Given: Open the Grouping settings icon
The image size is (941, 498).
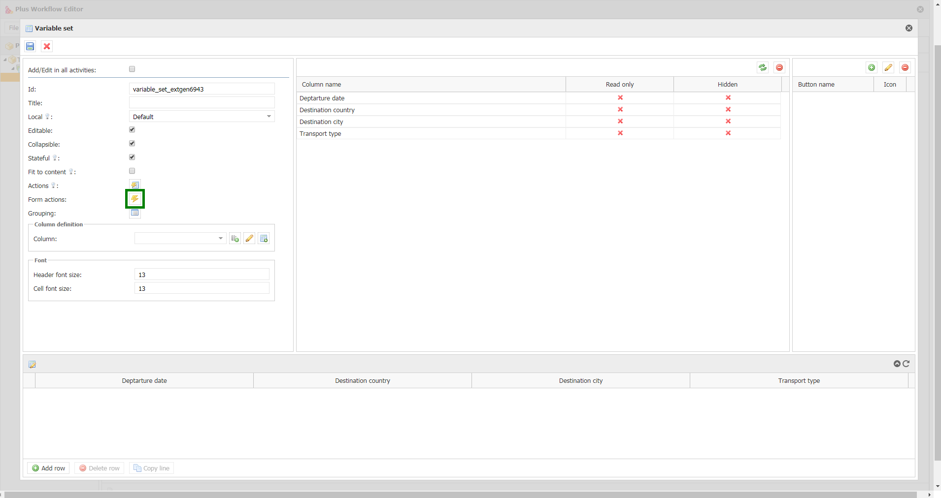Looking at the screenshot, I should pyautogui.click(x=134, y=213).
